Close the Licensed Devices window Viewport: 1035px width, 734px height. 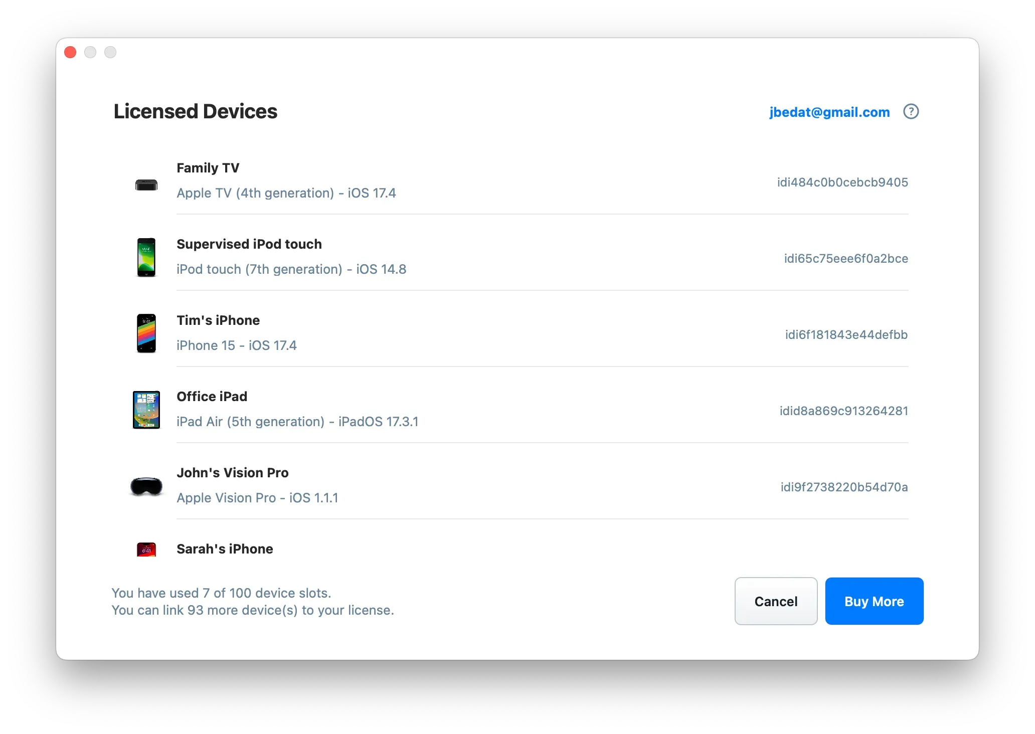point(70,52)
